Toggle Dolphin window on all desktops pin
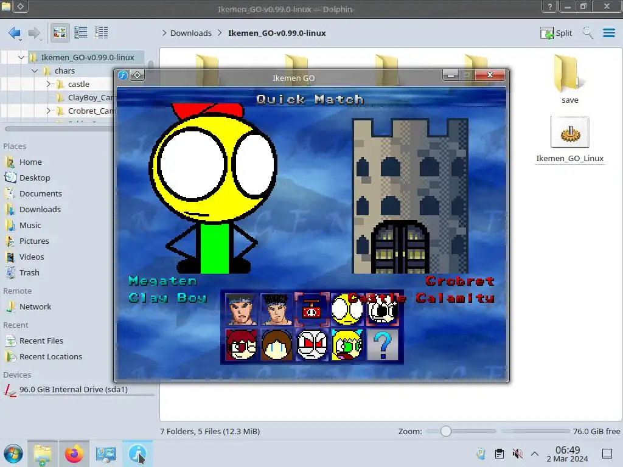This screenshot has width=623, height=467. [x=21, y=6]
